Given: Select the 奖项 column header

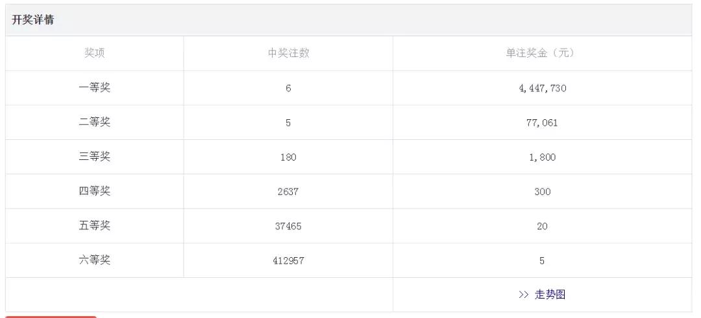Looking at the screenshot, I should pos(95,53).
